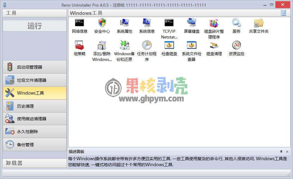This screenshot has width=293, height=179.
Task: Select 历史清理 history cleaner in sidebar
Action: coord(35,106)
